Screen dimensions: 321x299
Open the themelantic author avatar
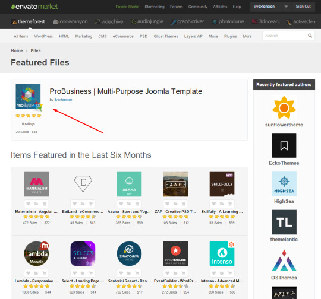point(284,222)
